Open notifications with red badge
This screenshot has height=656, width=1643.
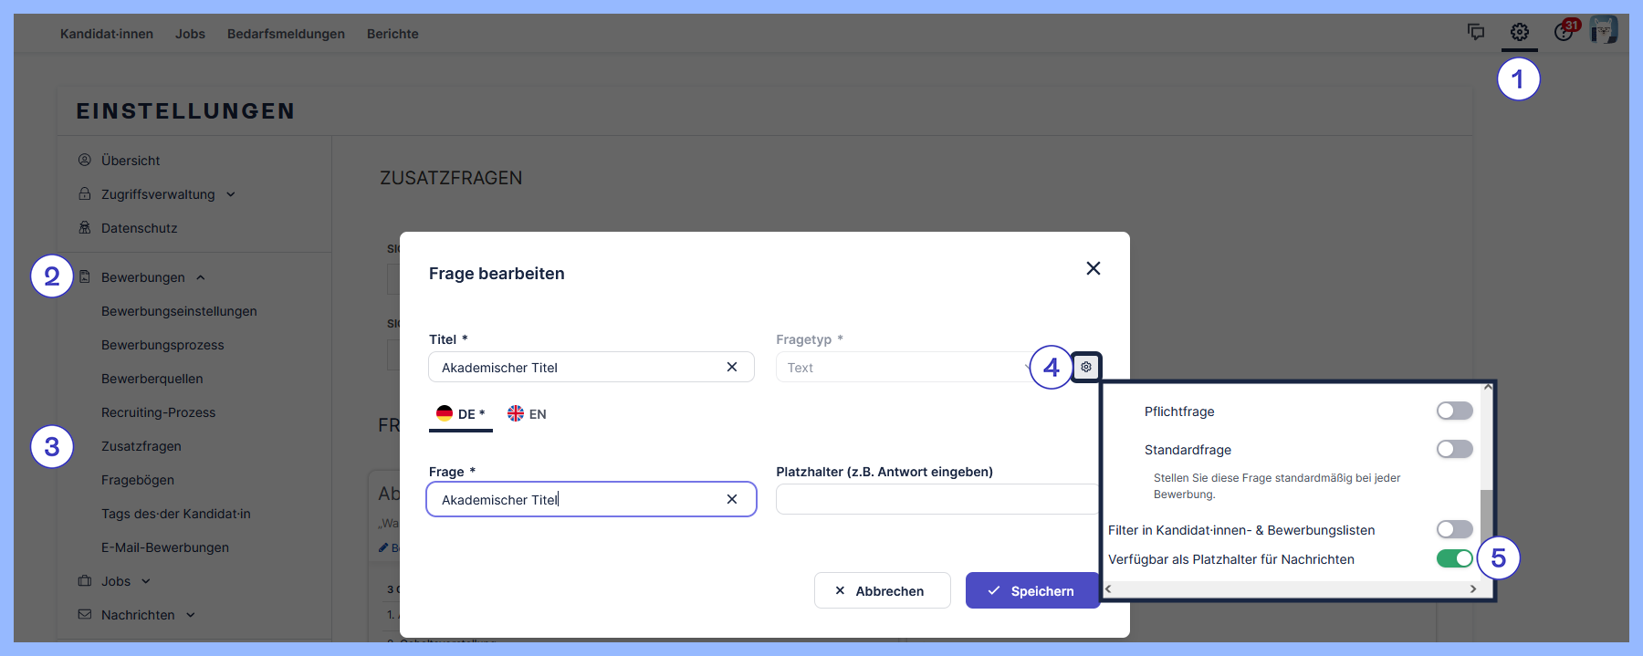pos(1565,32)
